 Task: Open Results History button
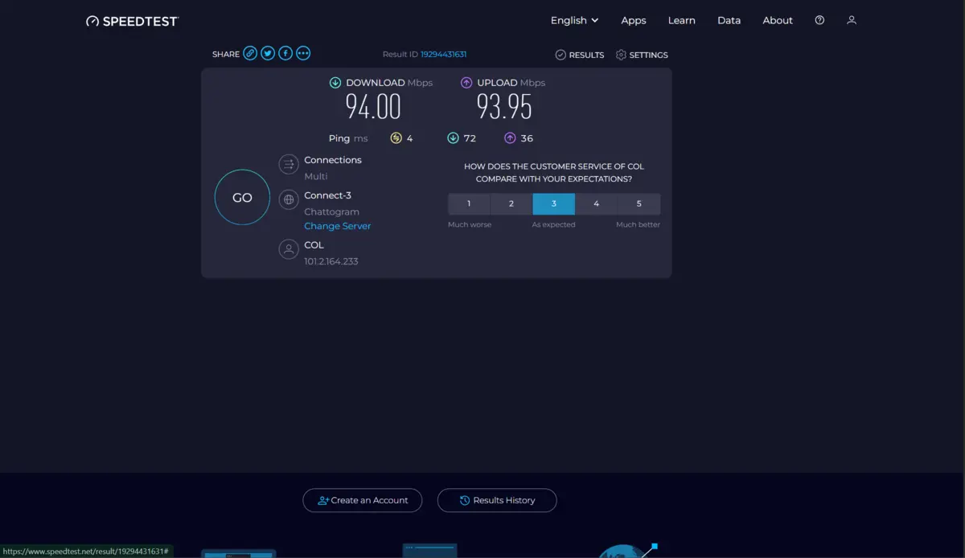[x=497, y=500]
